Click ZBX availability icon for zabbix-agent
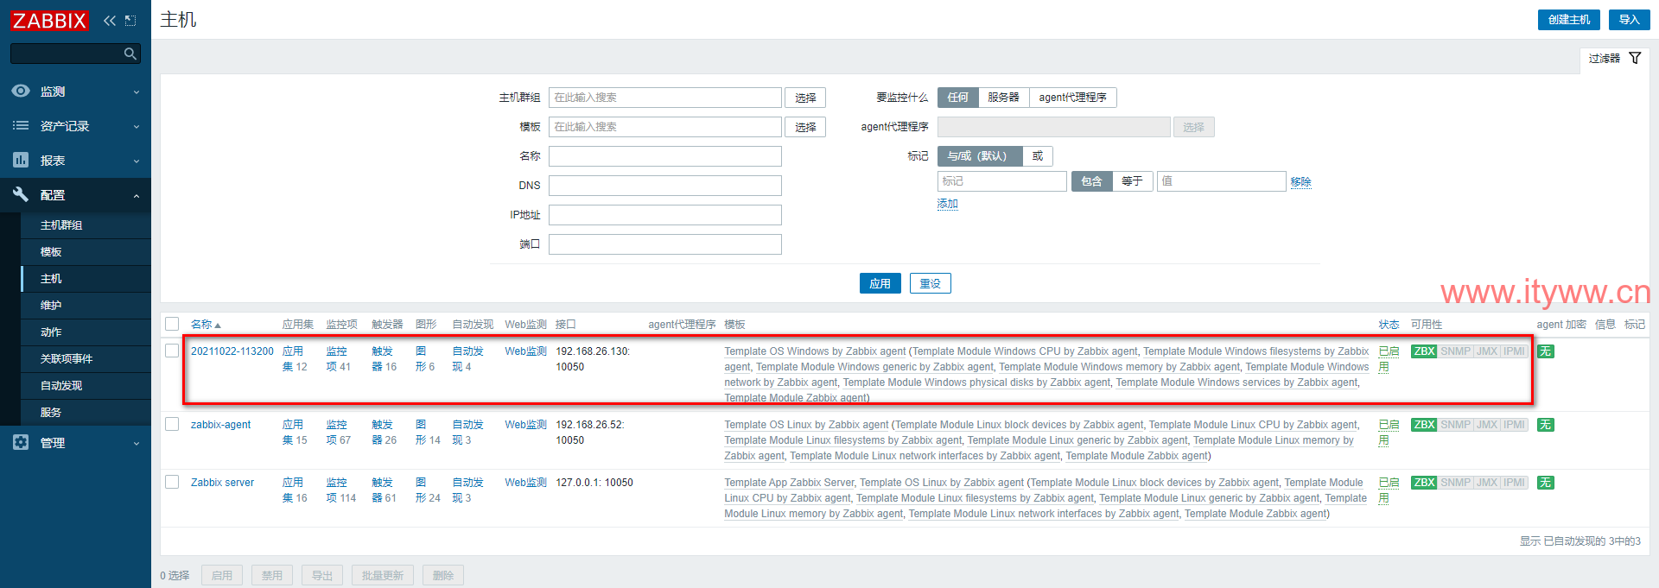The height and width of the screenshot is (588, 1659). [x=1424, y=425]
